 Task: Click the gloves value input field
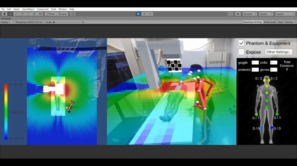pos(274,70)
